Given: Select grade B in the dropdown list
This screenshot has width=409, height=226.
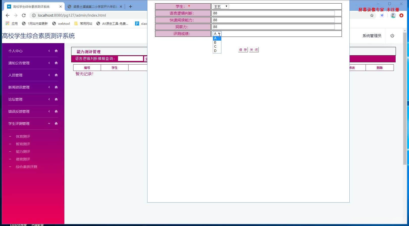Looking at the screenshot, I should [x=217, y=42].
